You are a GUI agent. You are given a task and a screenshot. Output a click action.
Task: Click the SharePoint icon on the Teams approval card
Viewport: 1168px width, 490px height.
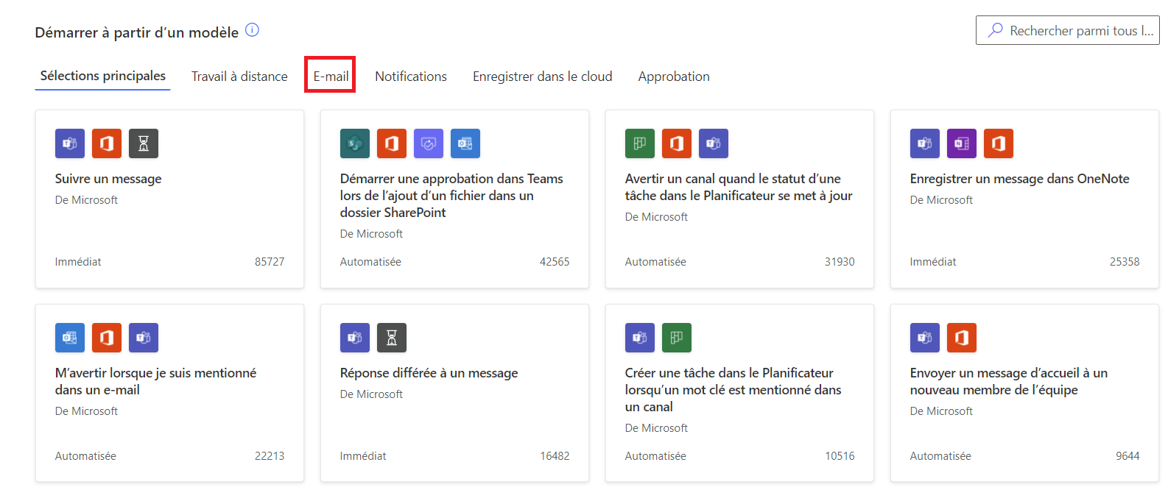pos(355,143)
